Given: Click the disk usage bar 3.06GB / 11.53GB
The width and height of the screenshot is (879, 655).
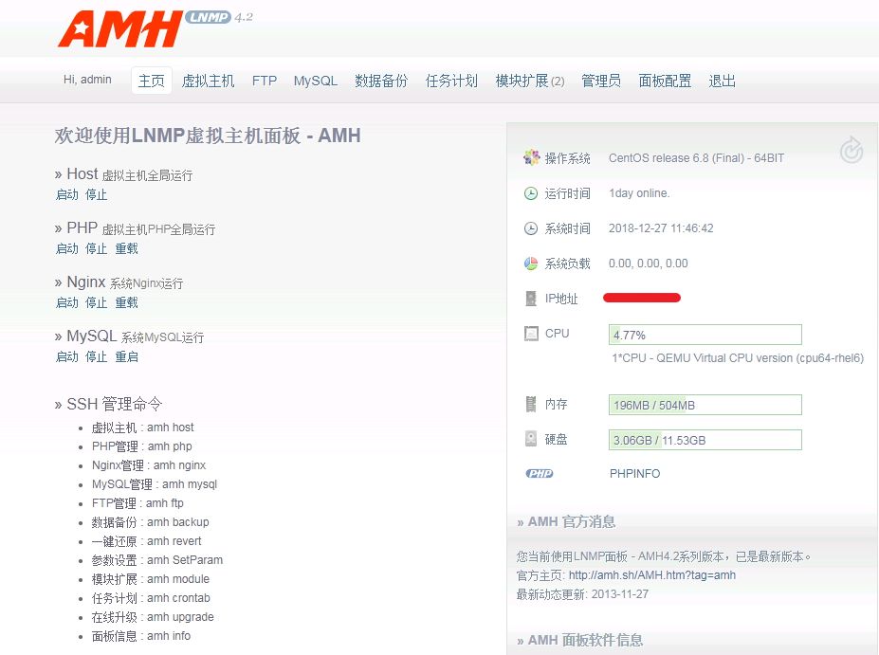Looking at the screenshot, I should tap(705, 440).
